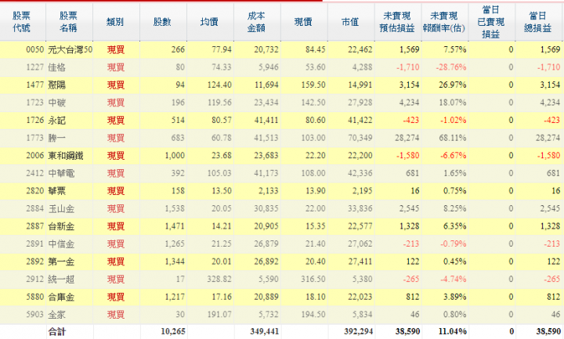
Task: Select stock code 1723
Action: click(x=35, y=103)
